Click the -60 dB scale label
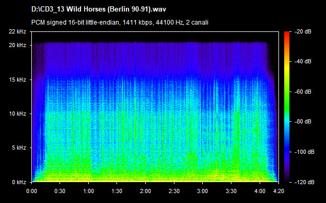This screenshot has height=203, width=326. 303,92
